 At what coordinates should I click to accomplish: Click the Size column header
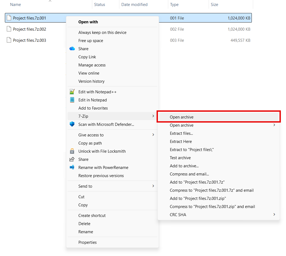pos(214,4)
